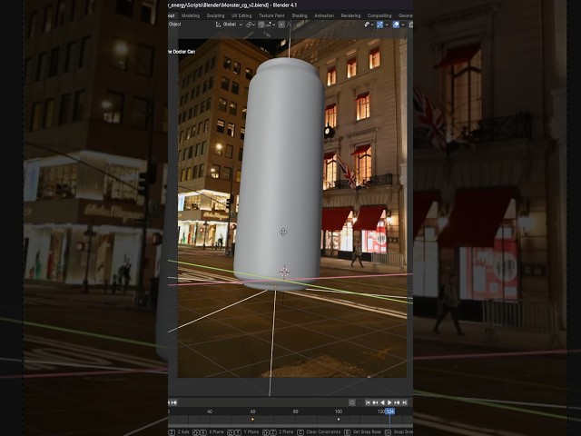Open the Texture Paint workspace tab
Viewport: 581px width, 436px height.
[x=271, y=15]
